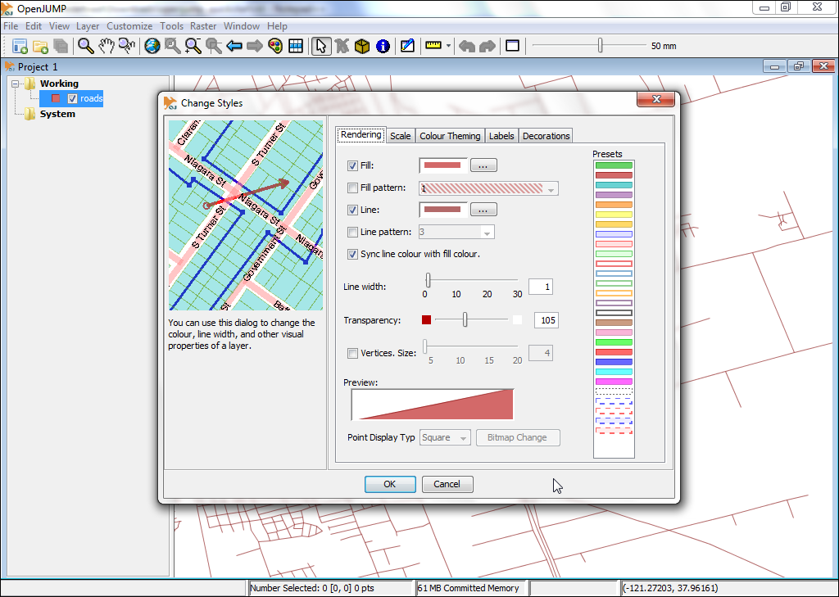Screen dimensions: 839x597
Task: Enable the Fill pattern checkbox
Action: pos(352,188)
